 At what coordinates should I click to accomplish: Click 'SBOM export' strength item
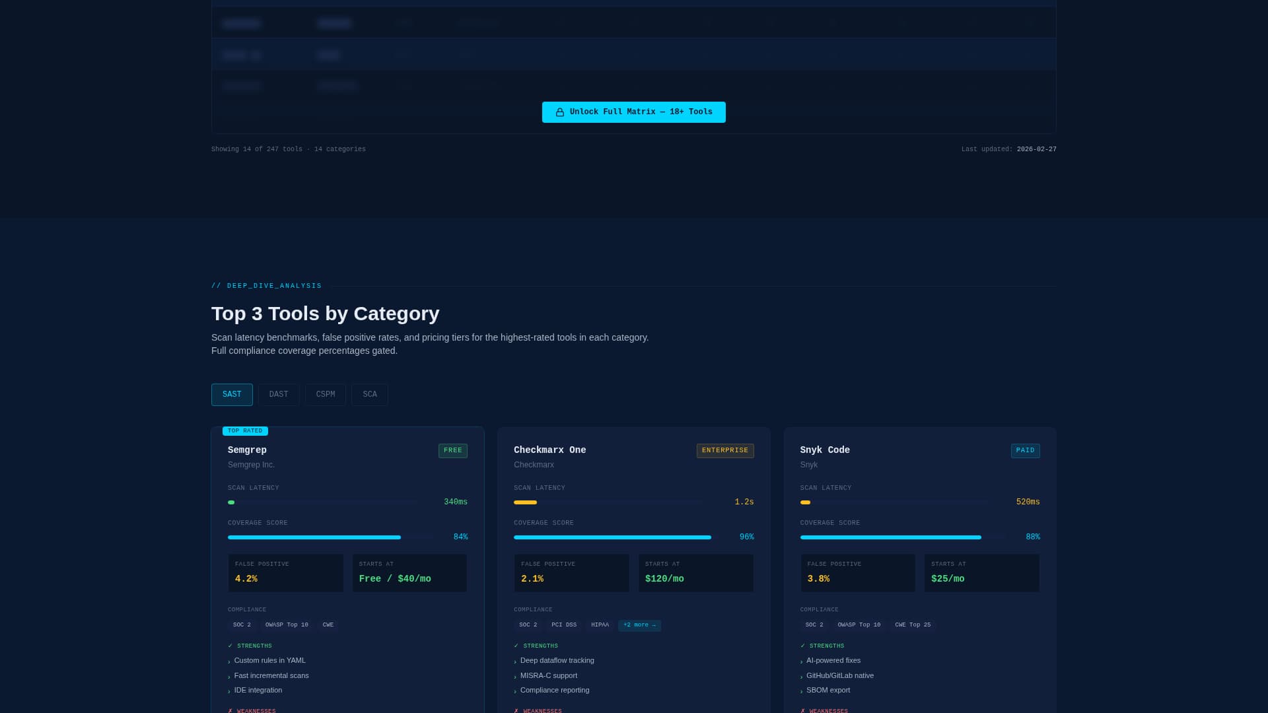828,691
